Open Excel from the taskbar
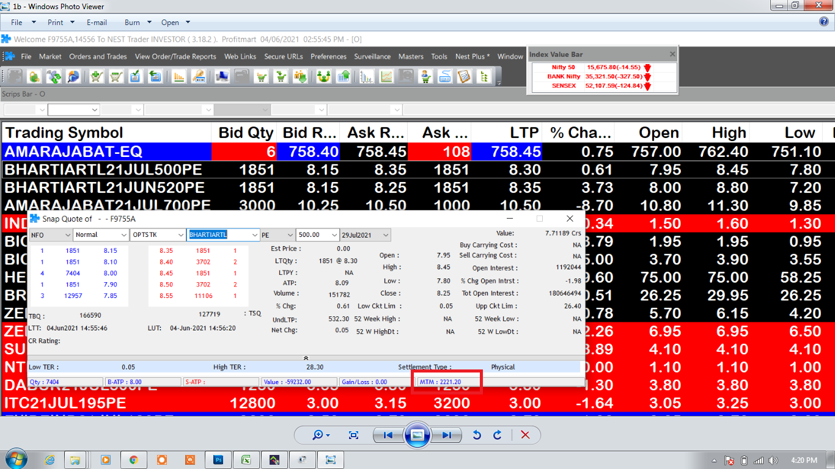Image resolution: width=835 pixels, height=469 pixels. (x=246, y=460)
